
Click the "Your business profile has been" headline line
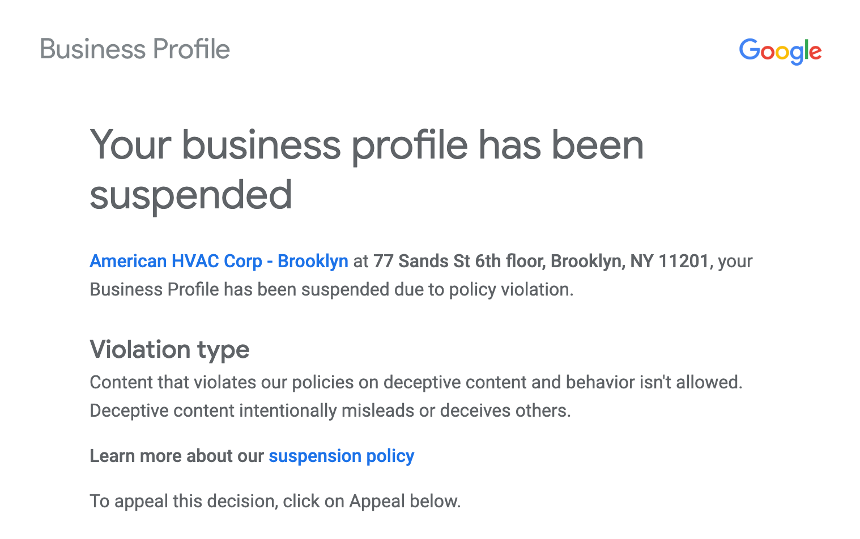point(367,145)
